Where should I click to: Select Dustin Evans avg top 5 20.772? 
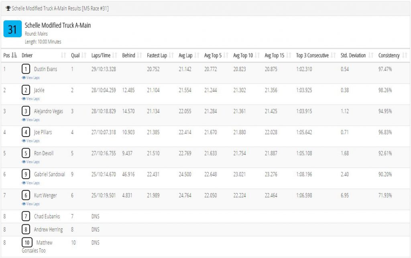[210, 69]
